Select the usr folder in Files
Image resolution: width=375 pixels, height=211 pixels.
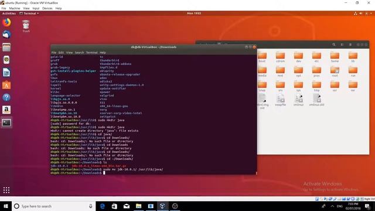point(335,86)
